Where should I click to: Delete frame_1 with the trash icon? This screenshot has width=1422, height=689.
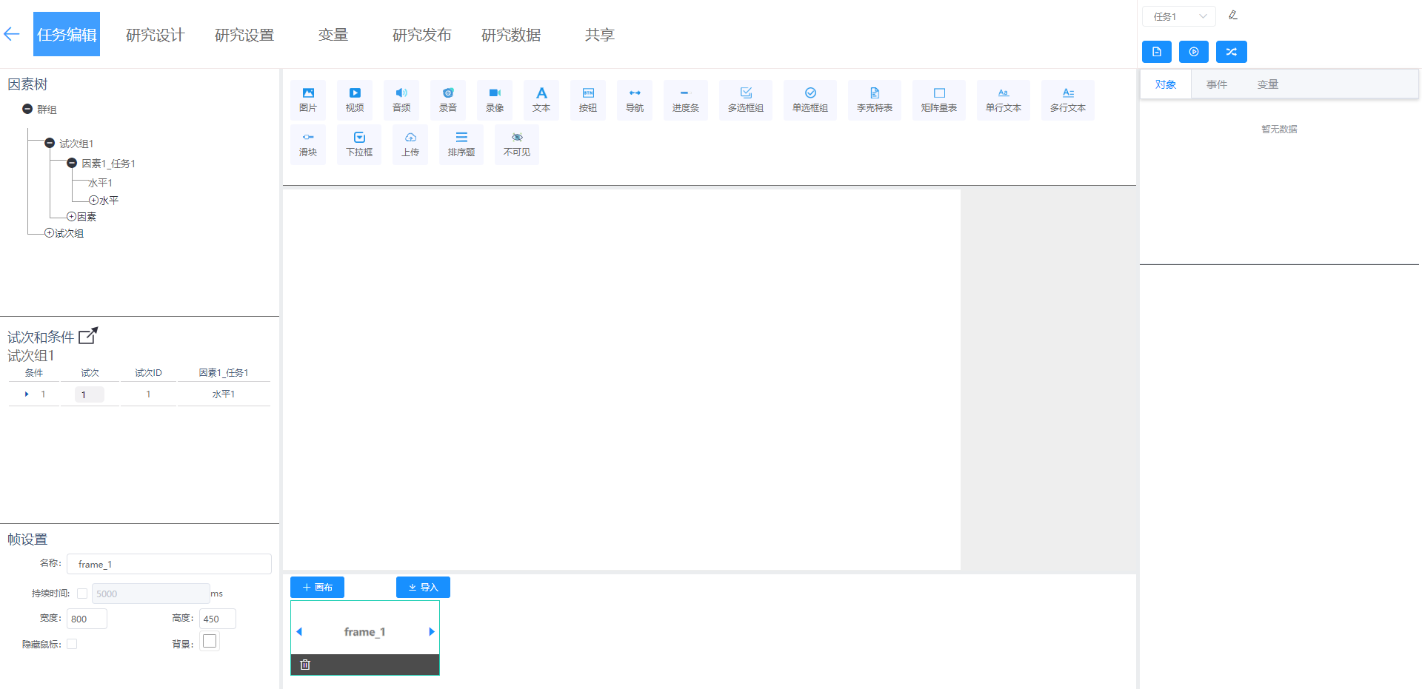tap(305, 665)
